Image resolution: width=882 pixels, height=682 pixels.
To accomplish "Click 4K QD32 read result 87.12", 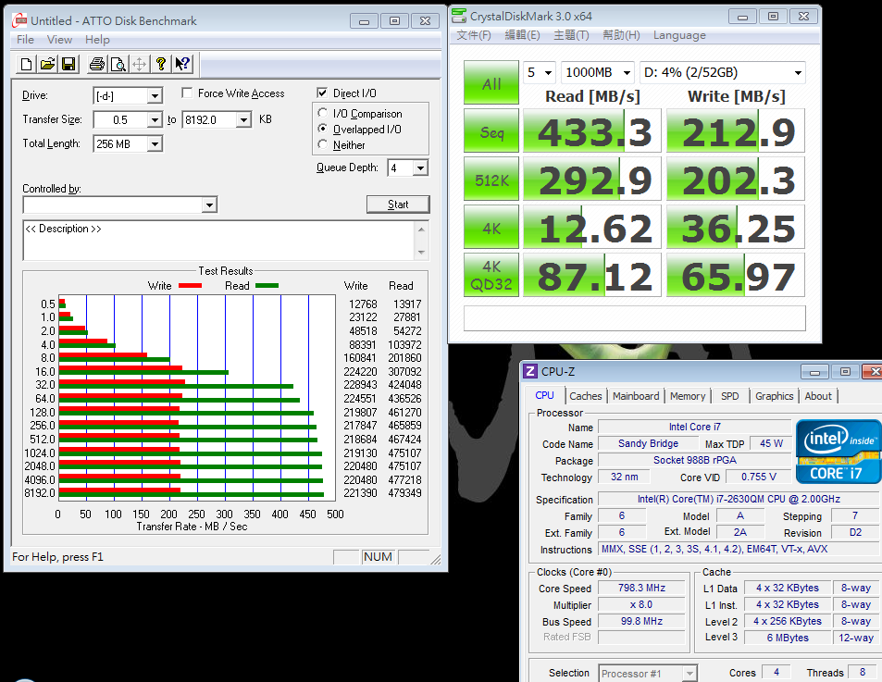I will pyautogui.click(x=592, y=276).
